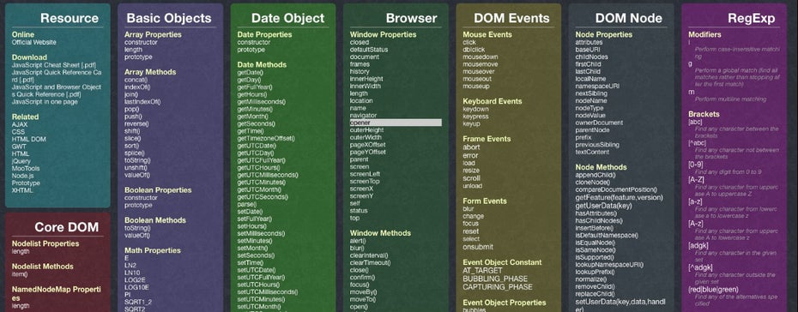
Task: Open the jQuery related link
Action: pos(21,161)
